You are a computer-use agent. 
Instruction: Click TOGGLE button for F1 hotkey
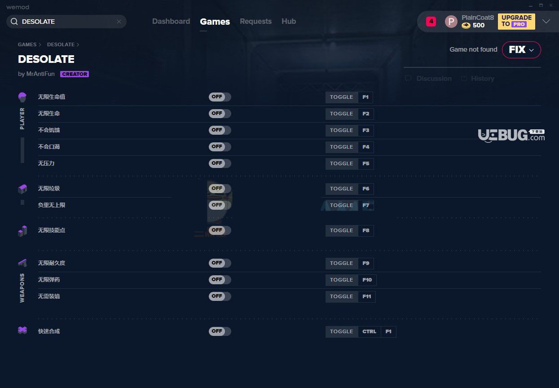click(x=342, y=97)
